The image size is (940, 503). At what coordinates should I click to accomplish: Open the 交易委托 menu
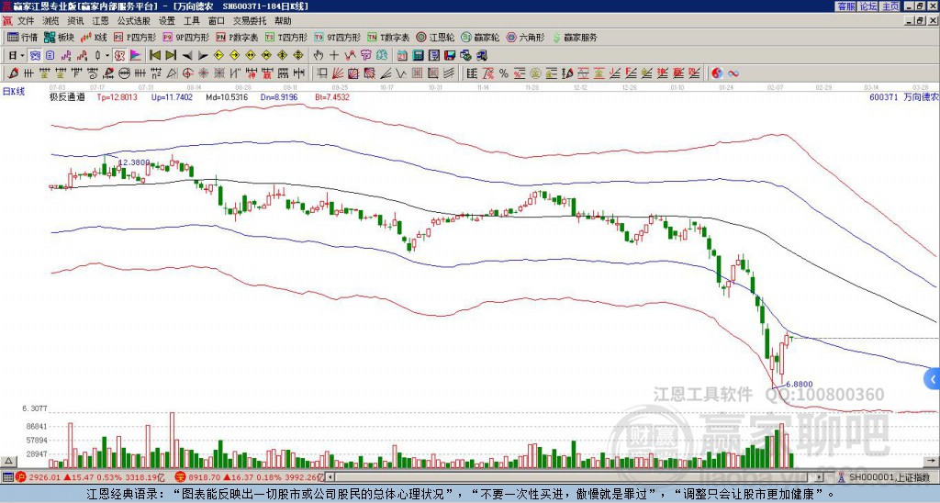click(x=250, y=21)
